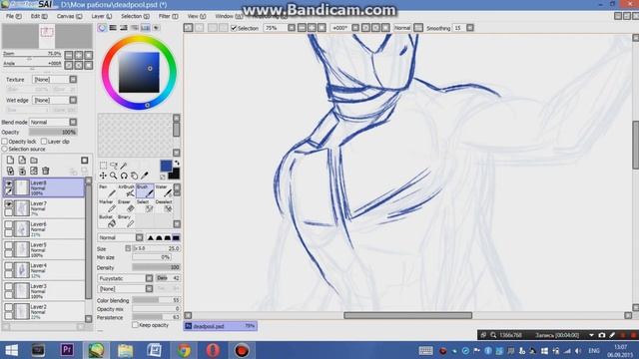This screenshot has width=639, height=359.
Task: Select the Water tool
Action: [x=164, y=190]
